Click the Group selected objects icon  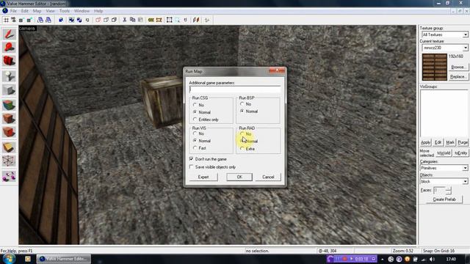pyautogui.click(x=71, y=20)
